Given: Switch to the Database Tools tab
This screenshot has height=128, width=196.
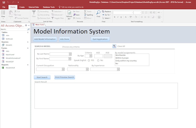Looking at the screenshot, I should tap(49, 7).
